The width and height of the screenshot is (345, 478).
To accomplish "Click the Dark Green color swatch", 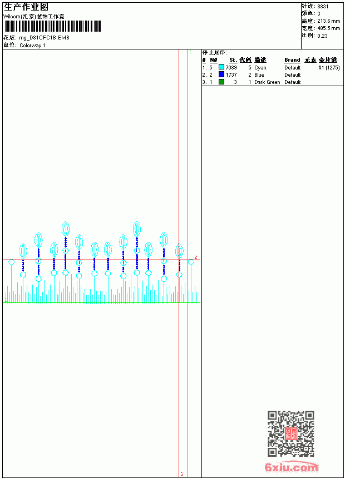I will [x=221, y=82].
